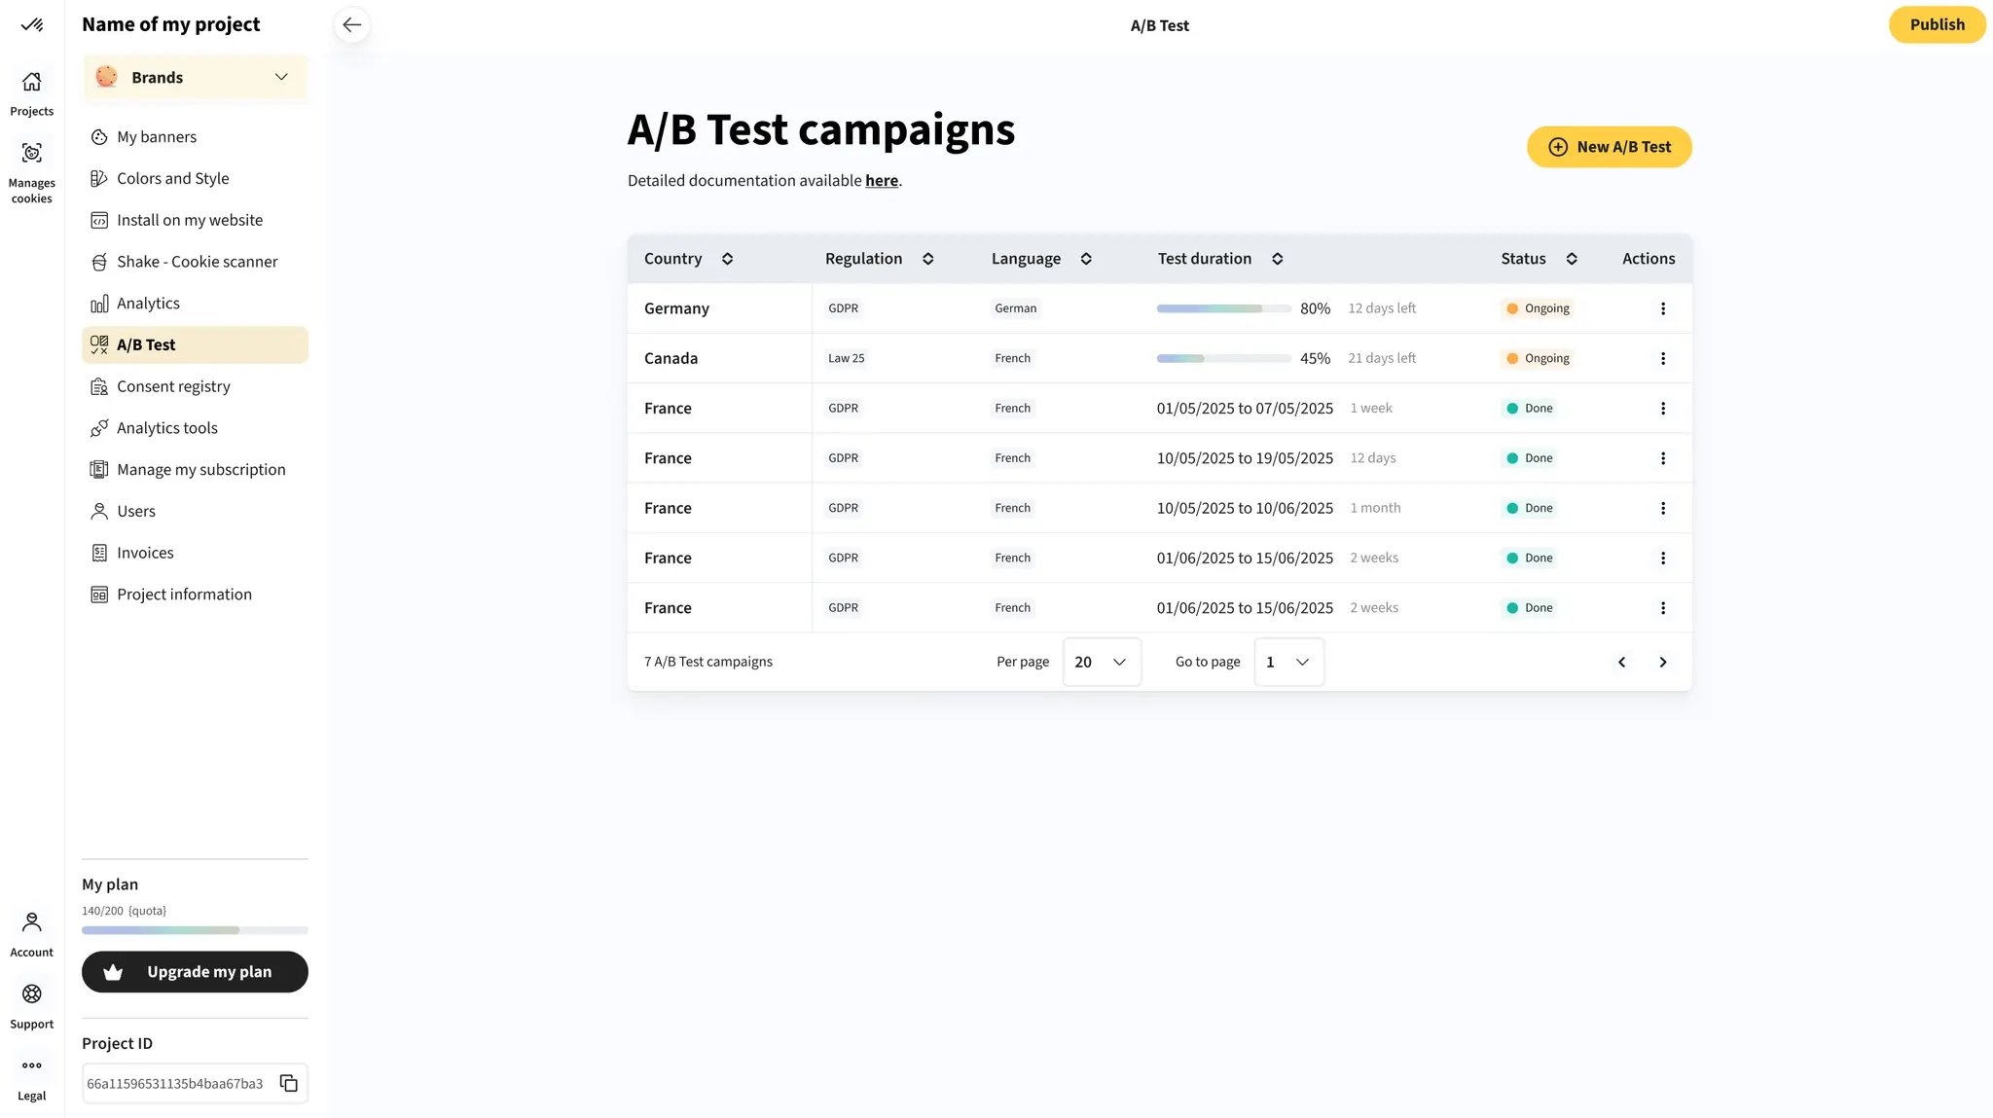Sort table by Country
Viewport: 1993px width, 1118px height.
[x=727, y=259]
